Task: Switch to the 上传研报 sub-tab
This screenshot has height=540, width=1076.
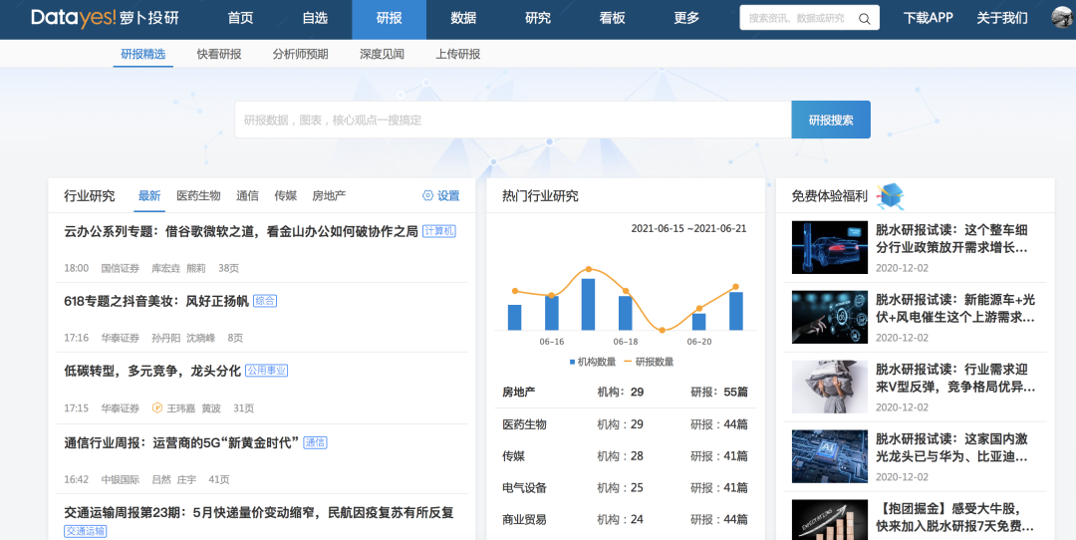Action: coord(457,54)
